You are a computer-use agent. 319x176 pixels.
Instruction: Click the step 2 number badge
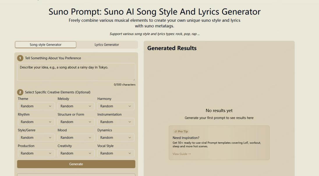click(20, 92)
